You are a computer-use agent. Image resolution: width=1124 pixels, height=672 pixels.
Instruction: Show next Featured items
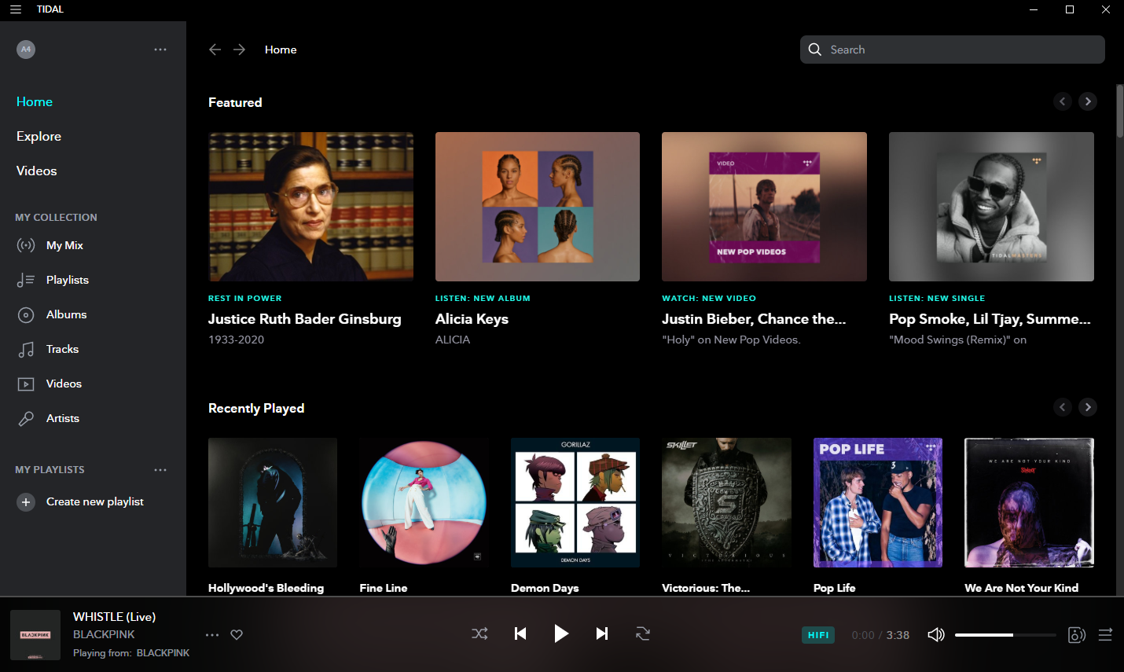1088,101
